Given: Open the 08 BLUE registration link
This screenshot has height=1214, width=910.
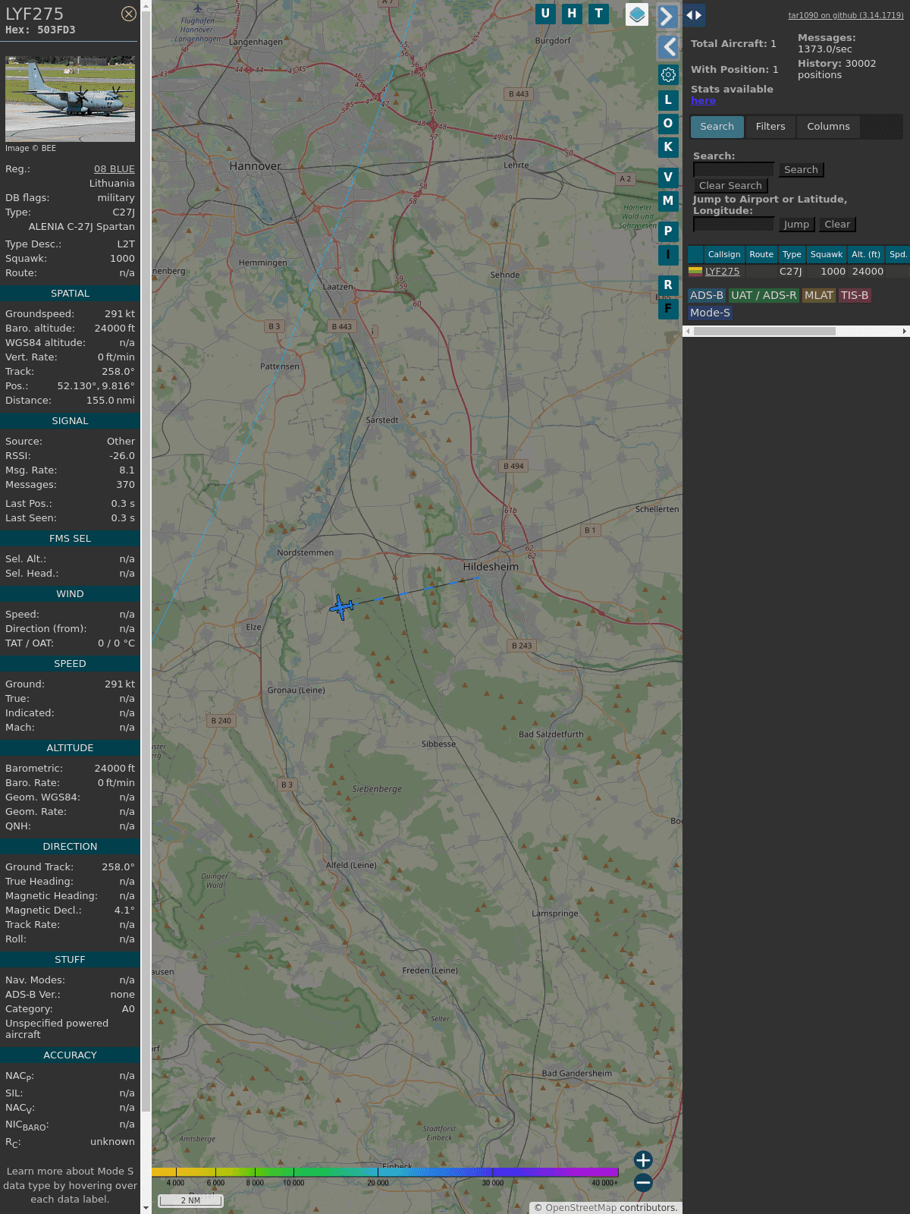Looking at the screenshot, I should (115, 169).
